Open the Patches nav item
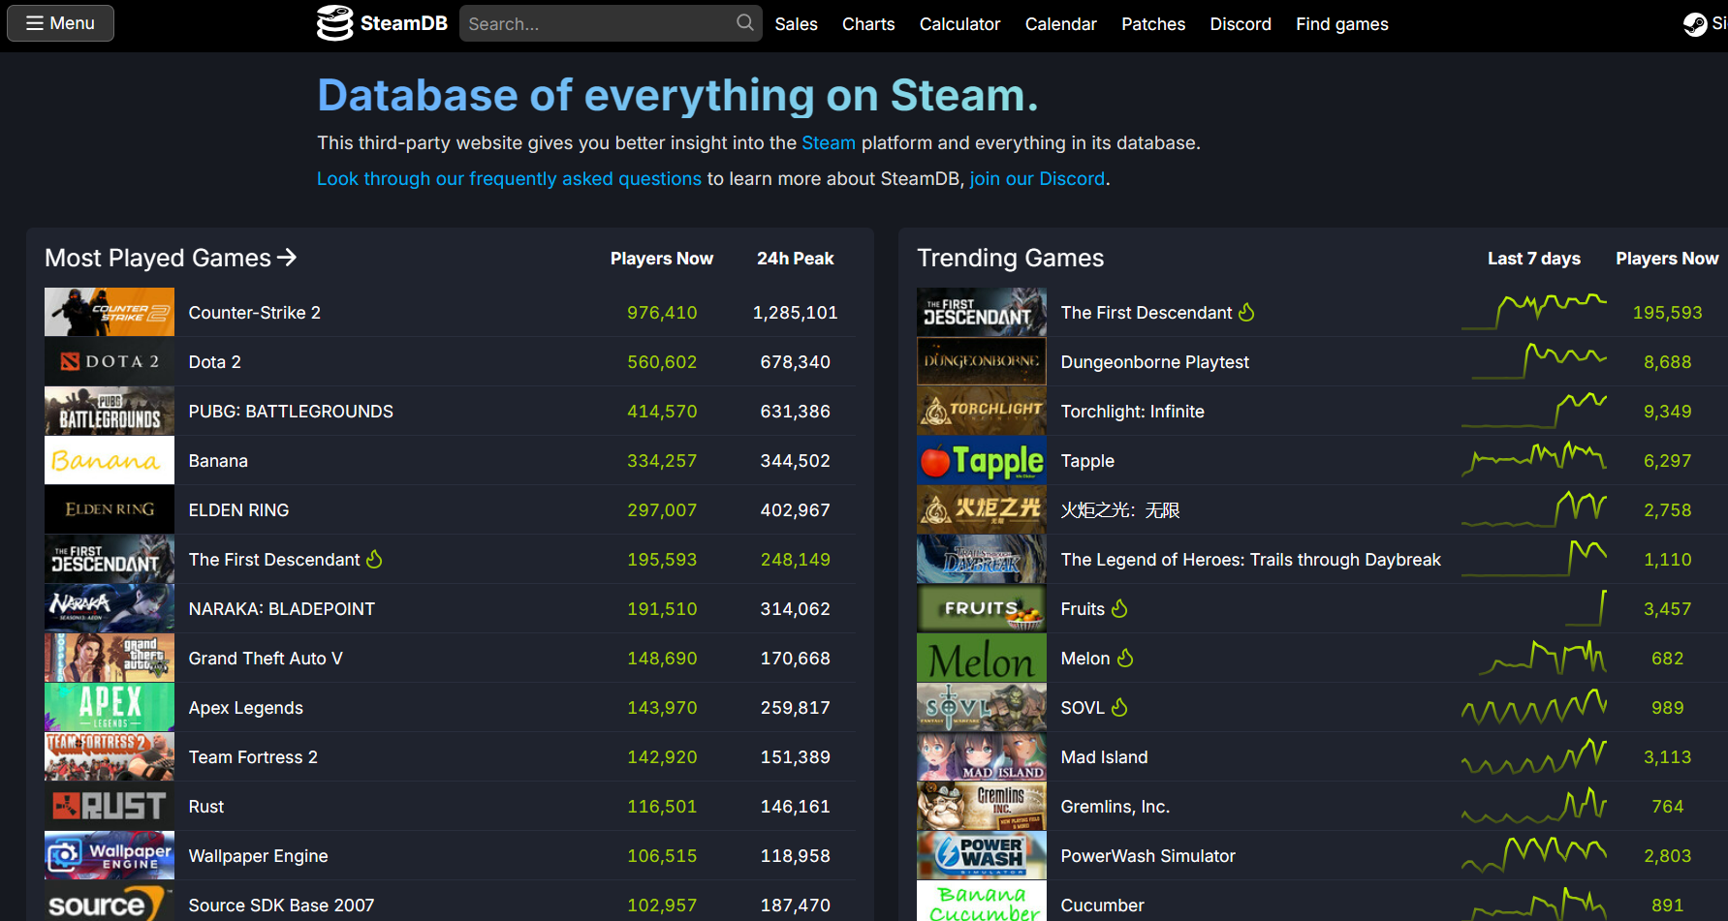The image size is (1728, 921). click(x=1153, y=24)
